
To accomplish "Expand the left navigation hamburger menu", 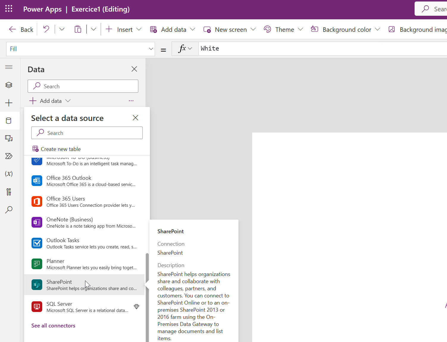I will coord(9,67).
